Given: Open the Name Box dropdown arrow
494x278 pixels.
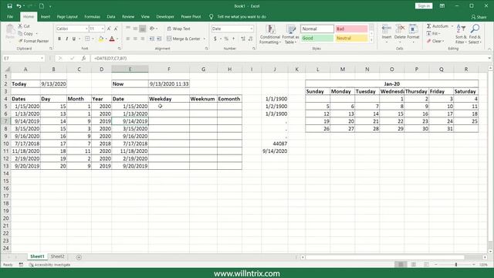Looking at the screenshot, I should (x=42, y=59).
